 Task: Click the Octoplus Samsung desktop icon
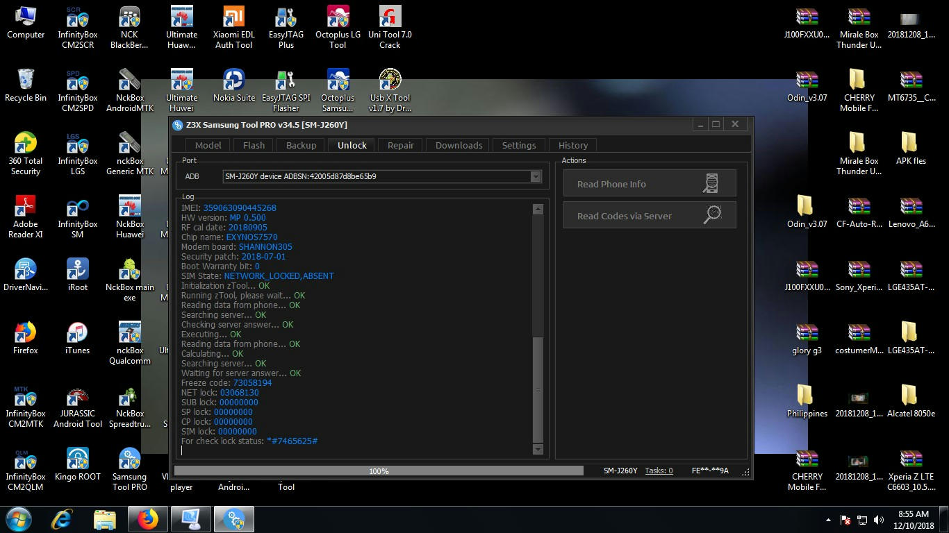point(338,91)
